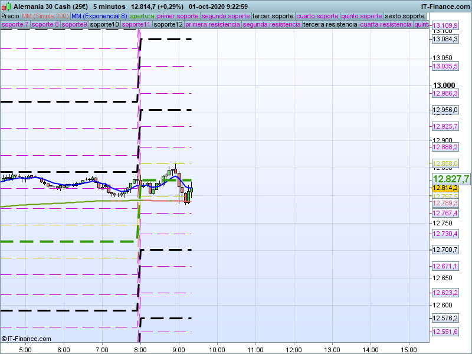Click the 14:00 time axis label

(x=371, y=350)
